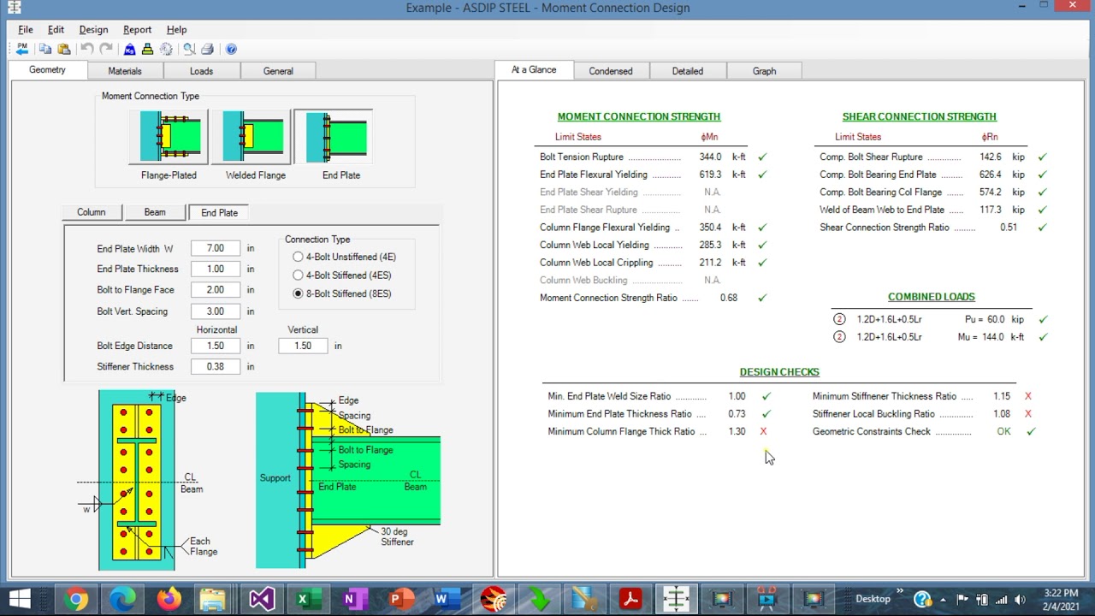Open Microsoft Edge from the taskbar
This screenshot has height=616, width=1095.
tap(122, 599)
